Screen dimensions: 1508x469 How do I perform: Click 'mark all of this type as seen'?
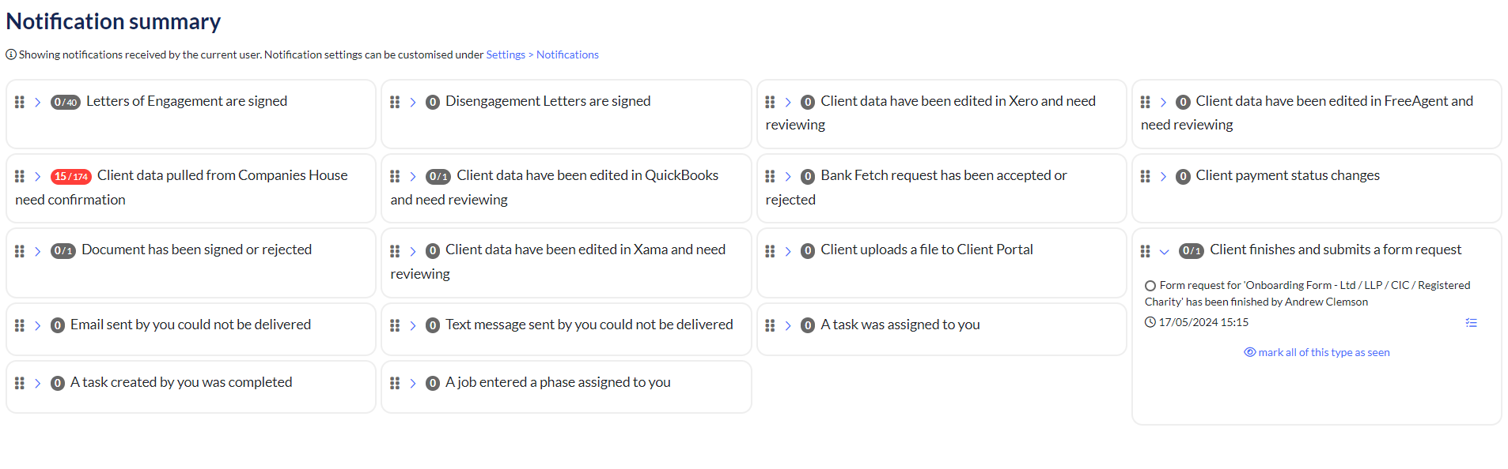coord(1324,352)
